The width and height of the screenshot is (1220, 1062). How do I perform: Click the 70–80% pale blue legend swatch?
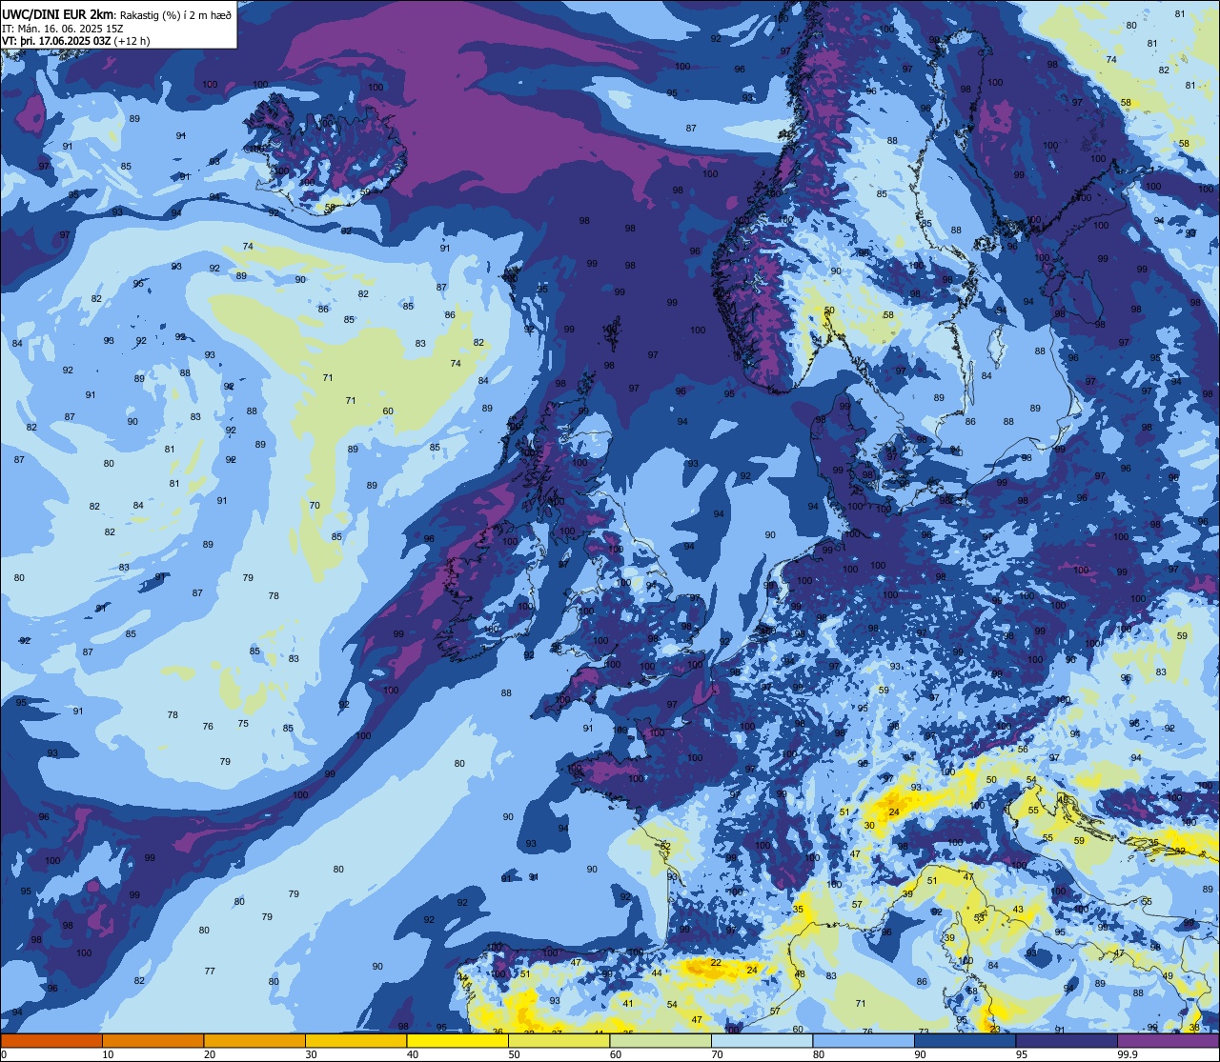762,1040
